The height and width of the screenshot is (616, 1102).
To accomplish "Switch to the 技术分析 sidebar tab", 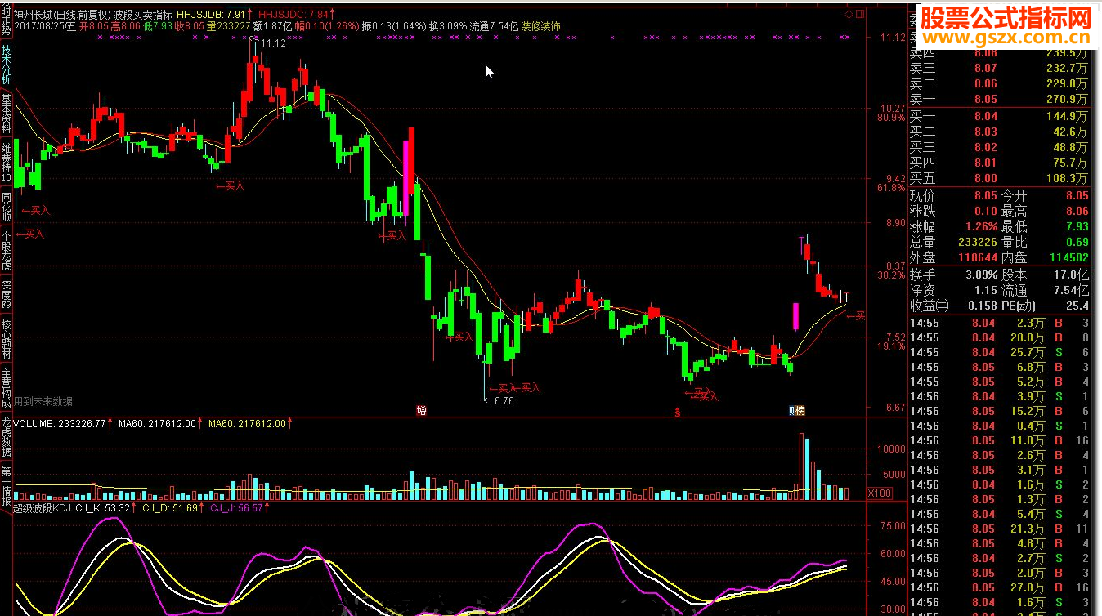I will (x=6, y=65).
